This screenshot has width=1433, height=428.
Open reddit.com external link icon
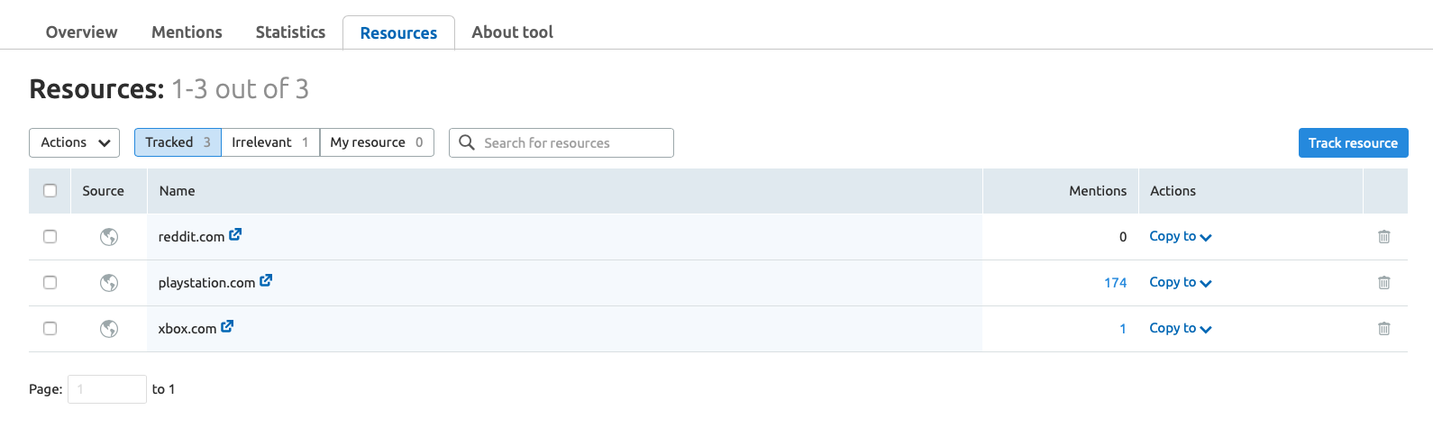point(235,234)
